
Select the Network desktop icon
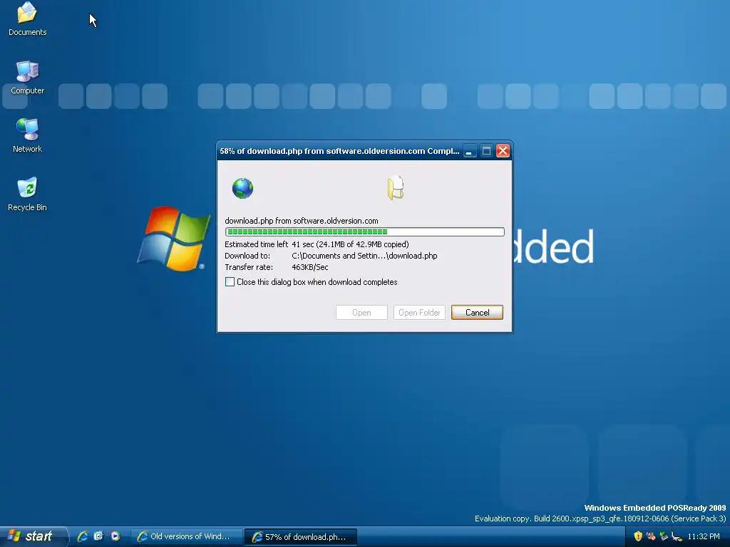[27, 135]
